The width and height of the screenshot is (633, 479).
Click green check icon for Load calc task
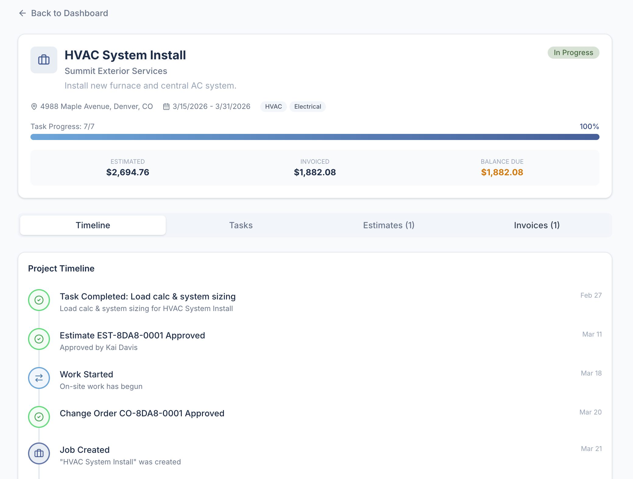pos(39,300)
